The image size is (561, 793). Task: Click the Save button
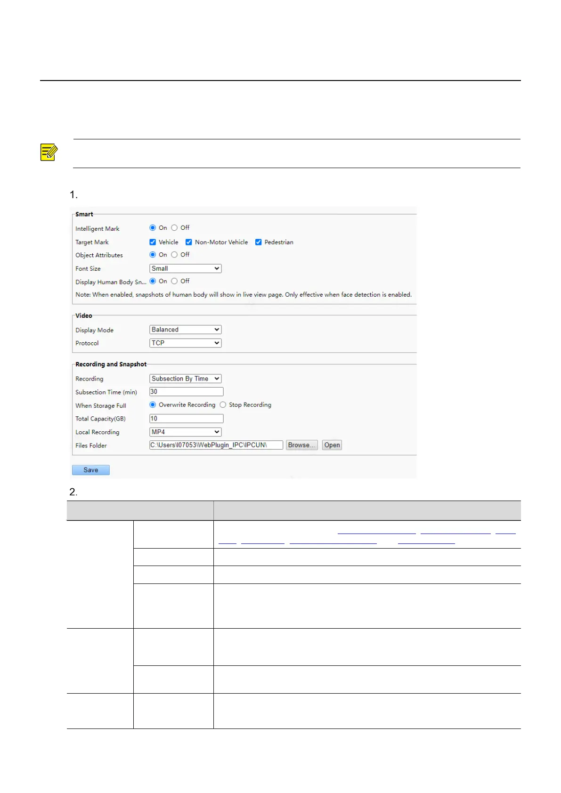coord(91,470)
